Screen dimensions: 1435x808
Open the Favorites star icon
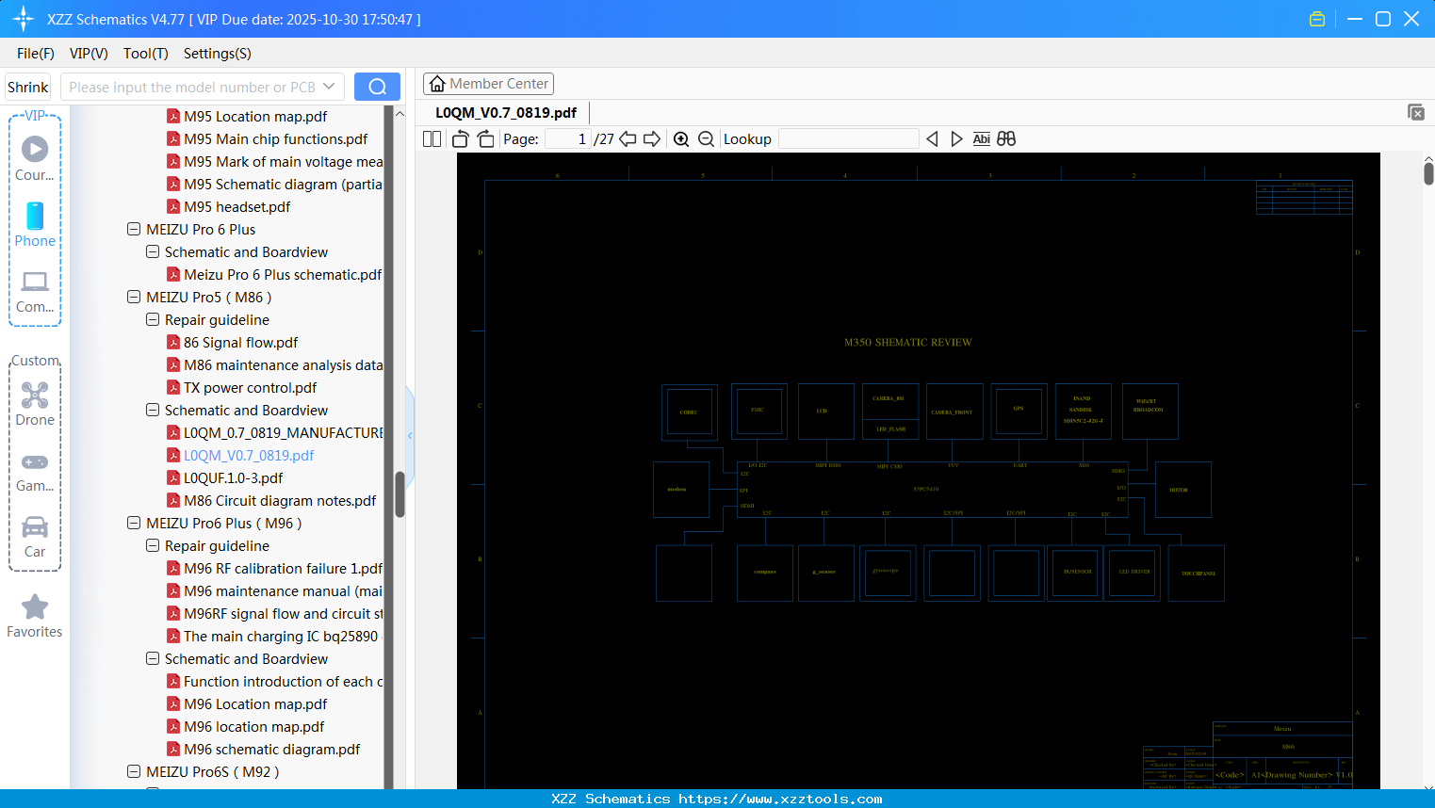point(34,607)
